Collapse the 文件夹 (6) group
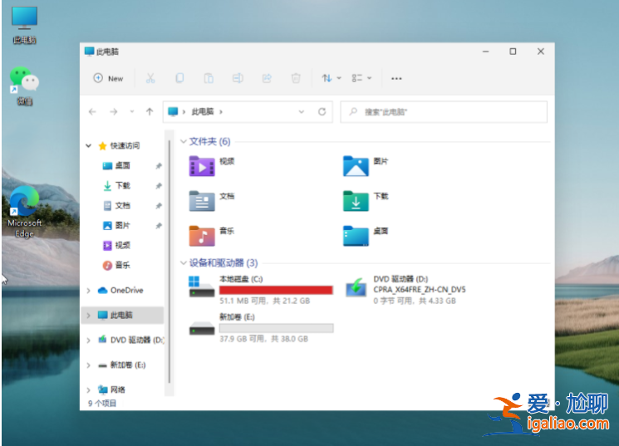Viewport: 619px width, 446px height. click(x=183, y=141)
